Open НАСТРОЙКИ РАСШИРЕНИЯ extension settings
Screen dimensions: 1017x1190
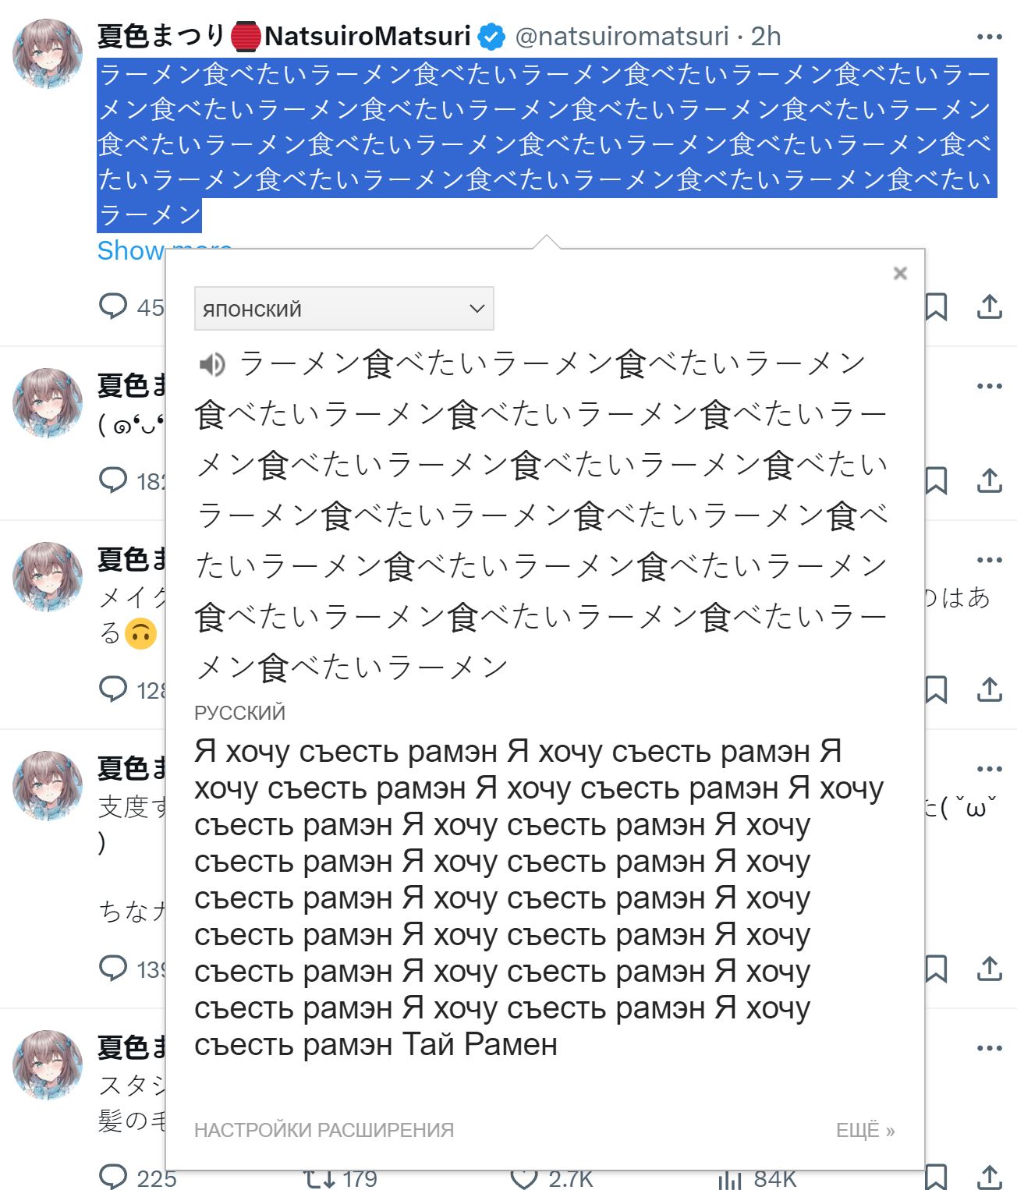pyautogui.click(x=324, y=1130)
